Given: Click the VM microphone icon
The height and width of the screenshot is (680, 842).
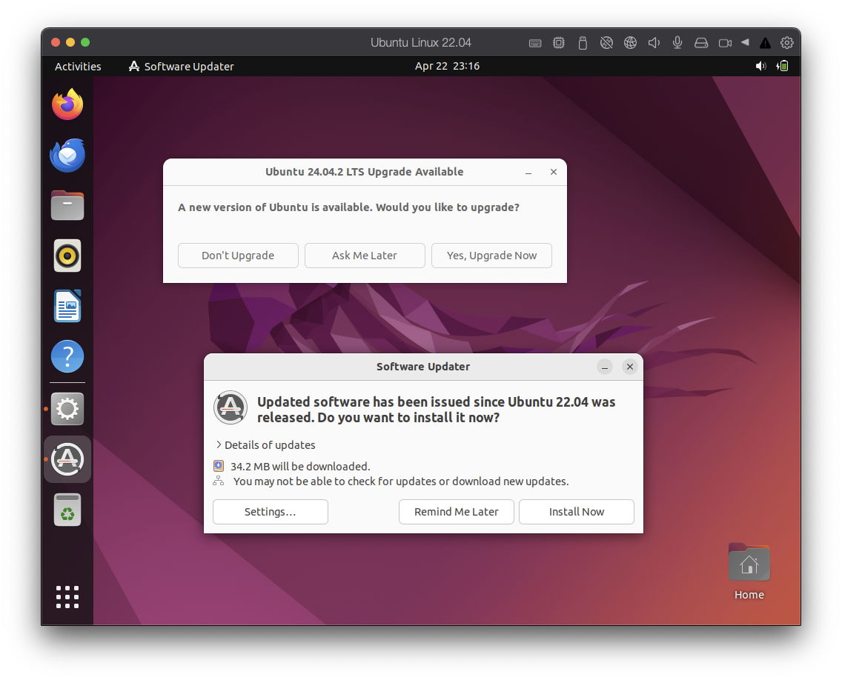Looking at the screenshot, I should [677, 43].
